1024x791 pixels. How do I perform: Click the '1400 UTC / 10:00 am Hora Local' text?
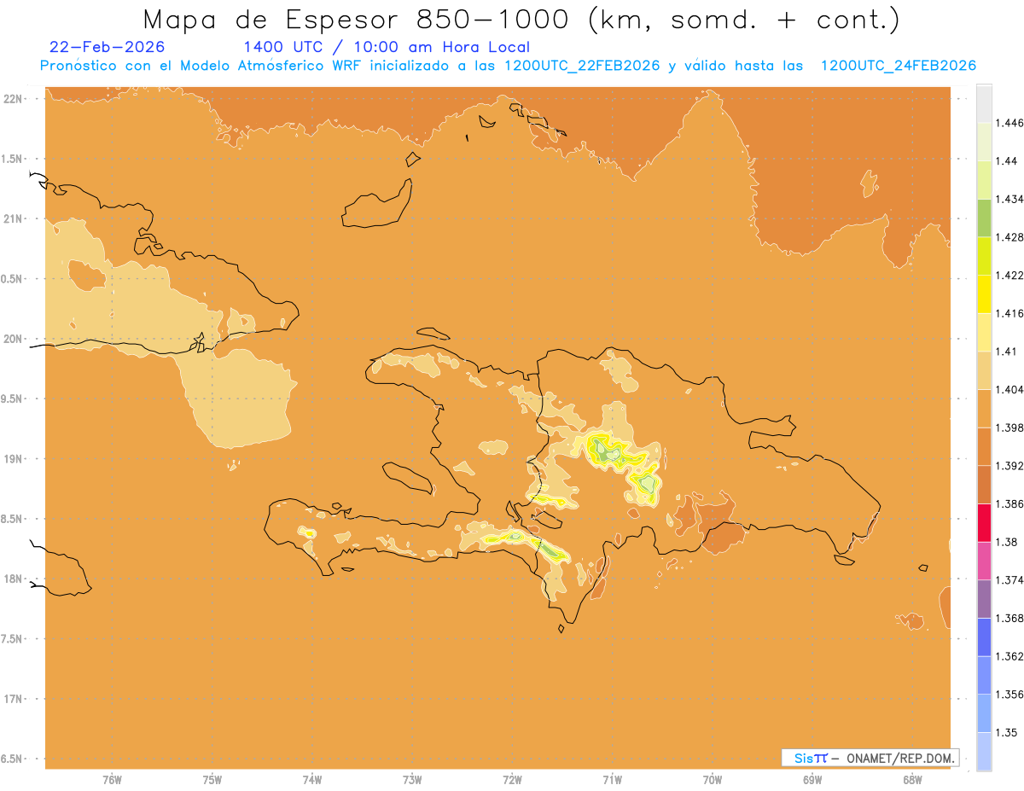point(387,47)
